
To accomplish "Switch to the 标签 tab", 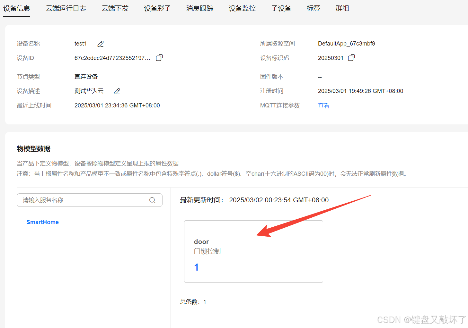I will click(313, 8).
